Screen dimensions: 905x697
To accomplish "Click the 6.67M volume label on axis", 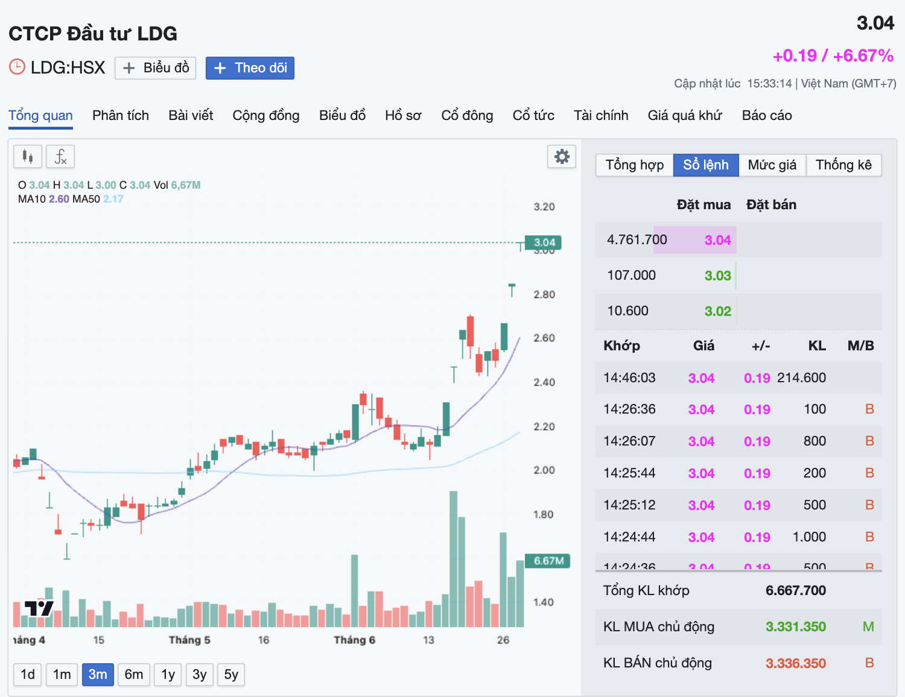I will click(548, 561).
